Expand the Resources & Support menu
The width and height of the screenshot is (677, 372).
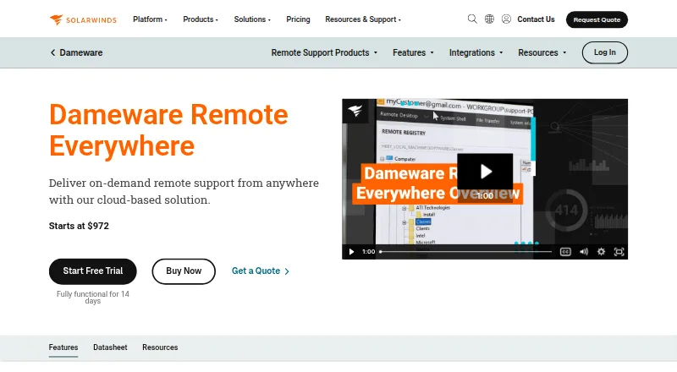coord(363,19)
